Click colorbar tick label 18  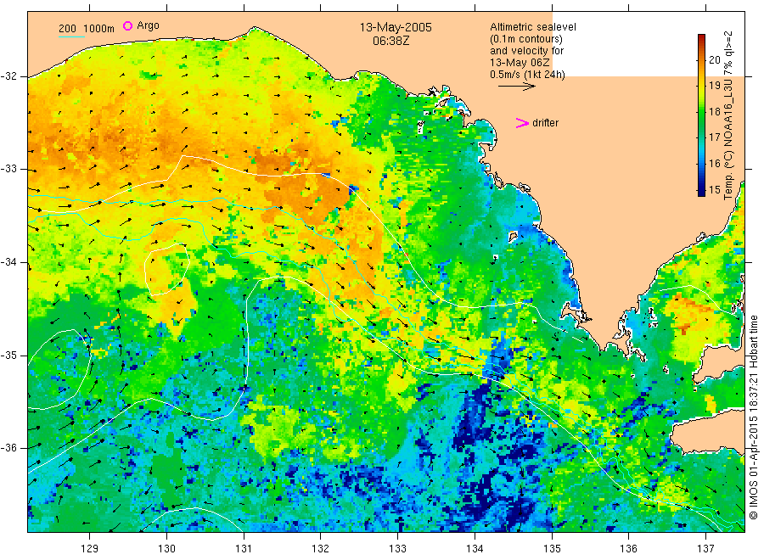pyautogui.click(x=714, y=111)
